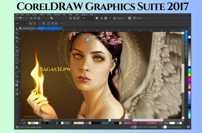The width and height of the screenshot is (202, 133).
Task: Select the Color Eyedropper tool
Action: coord(16,90)
